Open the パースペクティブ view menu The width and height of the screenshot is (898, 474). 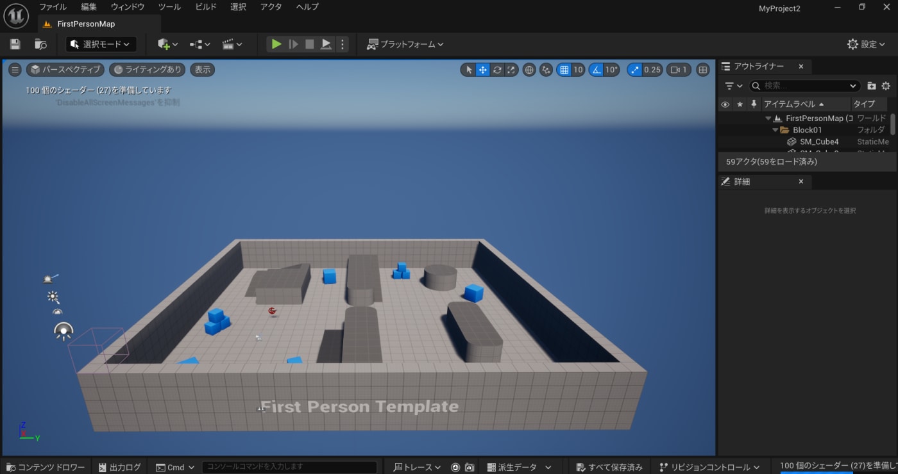click(65, 69)
